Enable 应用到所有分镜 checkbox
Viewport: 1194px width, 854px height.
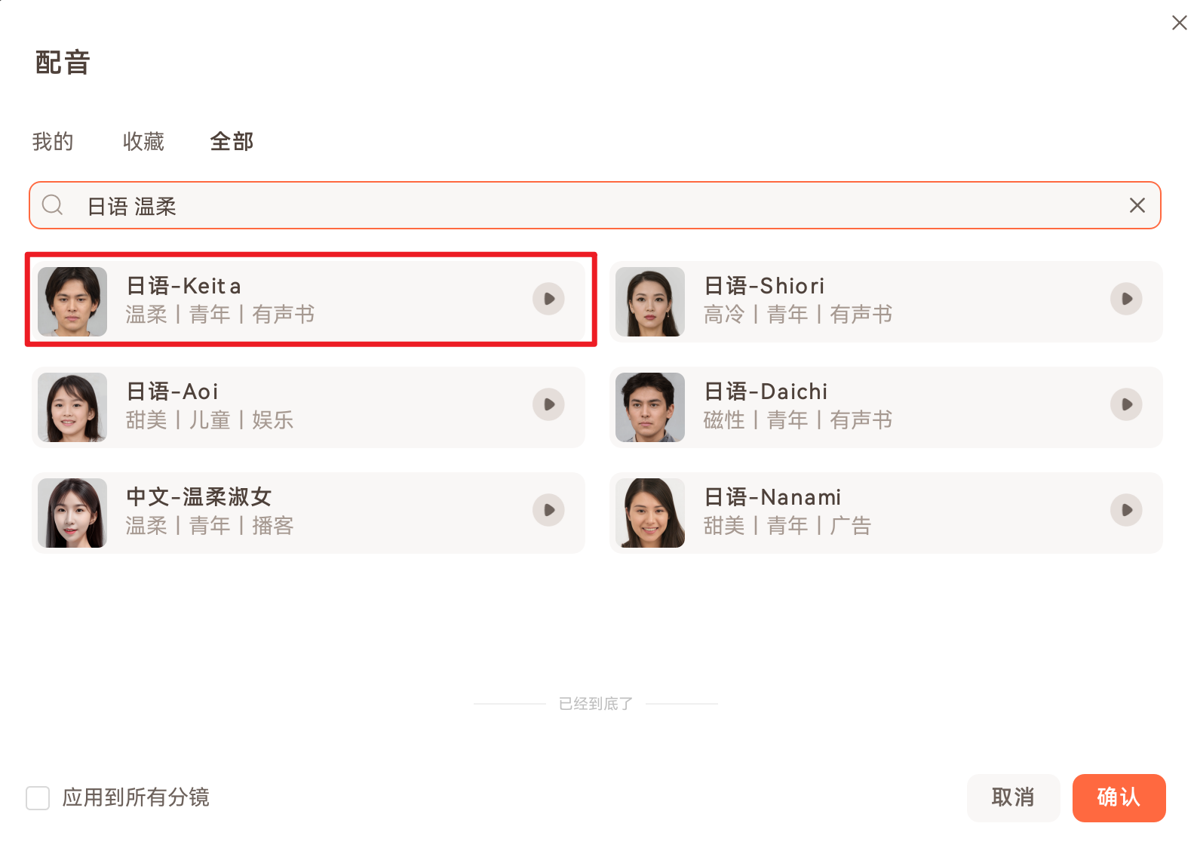point(38,797)
